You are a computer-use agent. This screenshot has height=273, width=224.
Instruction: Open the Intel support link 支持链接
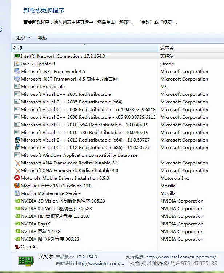click(181, 257)
